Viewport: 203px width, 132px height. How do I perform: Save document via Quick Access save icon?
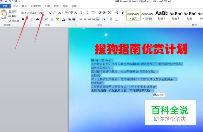pos(6,1)
